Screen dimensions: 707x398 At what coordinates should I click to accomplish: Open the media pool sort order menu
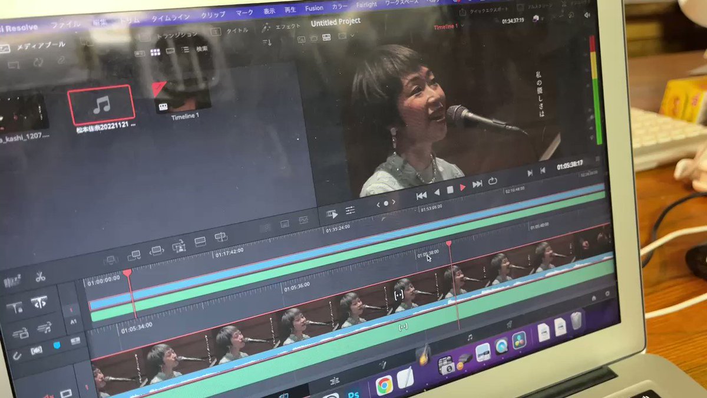268,42
